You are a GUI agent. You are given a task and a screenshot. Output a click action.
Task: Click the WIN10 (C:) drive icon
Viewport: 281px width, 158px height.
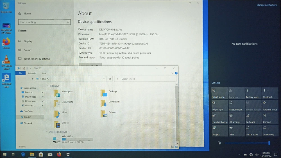click(x=57, y=139)
